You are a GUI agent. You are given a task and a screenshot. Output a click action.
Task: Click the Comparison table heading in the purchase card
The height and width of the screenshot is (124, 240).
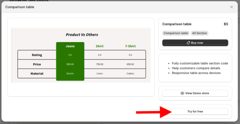click(177, 24)
